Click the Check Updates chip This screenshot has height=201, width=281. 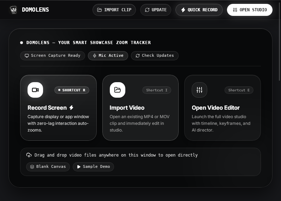click(x=155, y=55)
